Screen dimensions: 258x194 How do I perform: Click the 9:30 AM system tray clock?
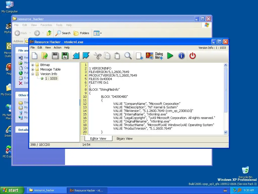tap(249, 190)
